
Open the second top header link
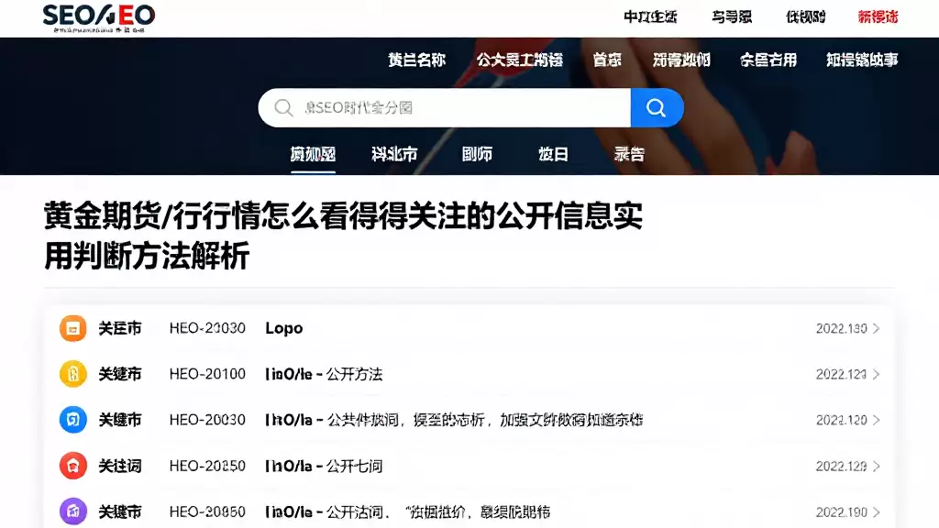tap(732, 16)
